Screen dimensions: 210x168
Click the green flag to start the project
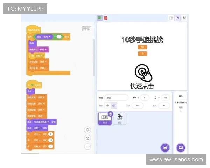tap(99, 18)
